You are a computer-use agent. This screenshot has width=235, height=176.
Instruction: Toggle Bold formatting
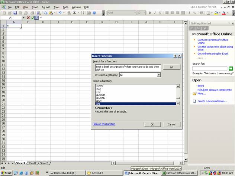coord(149,13)
